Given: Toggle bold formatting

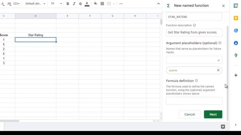Looking at the screenshot, I should click(x=68, y=4).
